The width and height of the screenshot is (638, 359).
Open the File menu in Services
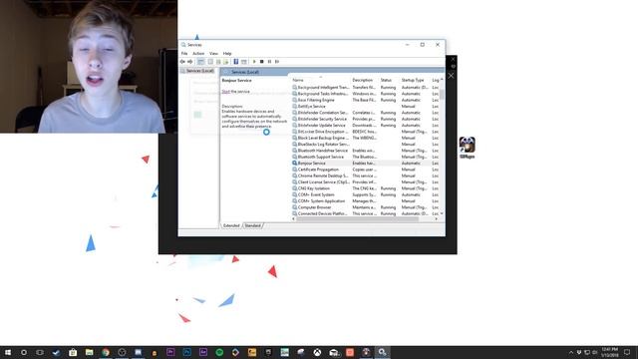184,53
